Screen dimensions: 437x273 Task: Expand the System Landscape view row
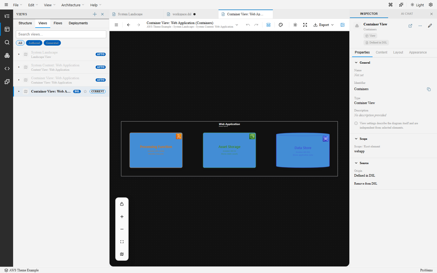(x=19, y=54)
